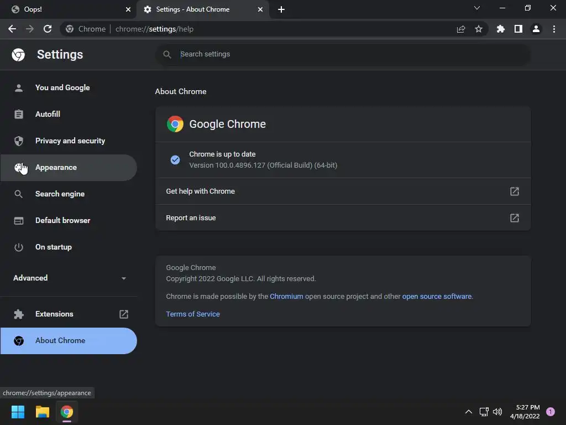Open the Windows Start menu
Viewport: 566px width, 425px height.
[x=18, y=412]
